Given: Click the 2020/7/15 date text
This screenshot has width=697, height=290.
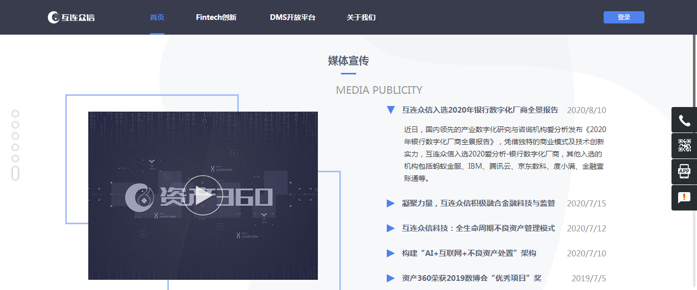Looking at the screenshot, I should coord(586,203).
